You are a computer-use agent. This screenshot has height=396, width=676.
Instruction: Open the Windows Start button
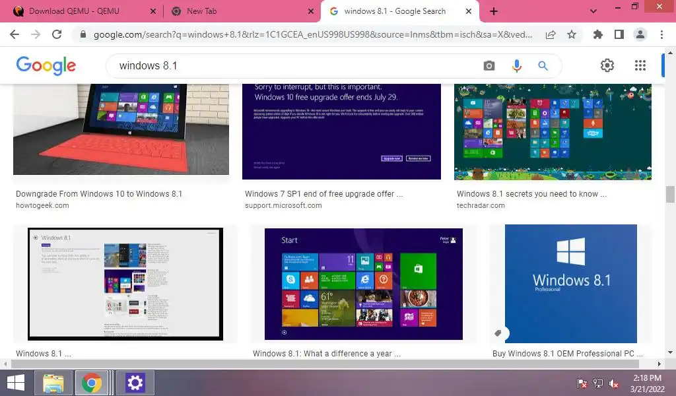point(16,383)
